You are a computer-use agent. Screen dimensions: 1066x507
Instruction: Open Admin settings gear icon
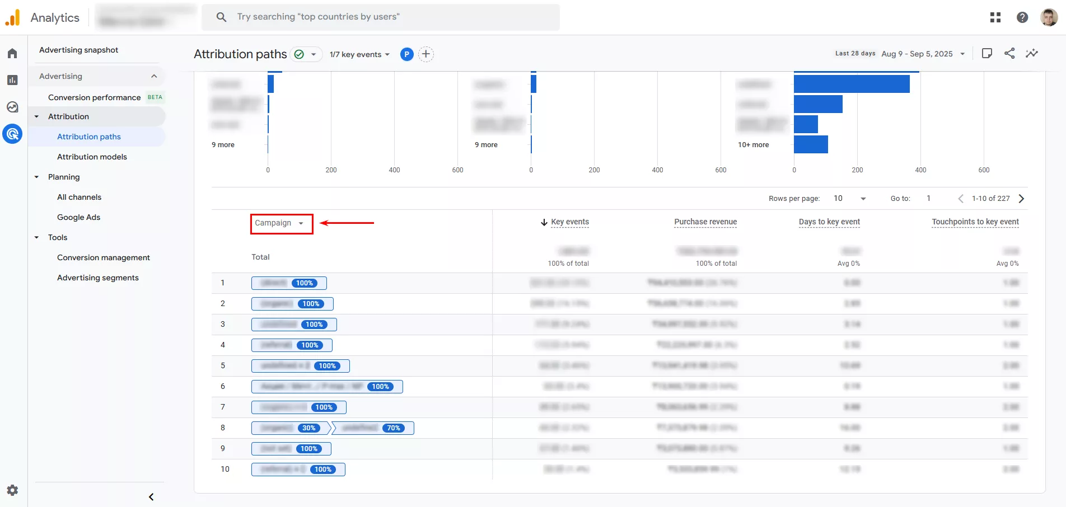pyautogui.click(x=12, y=490)
